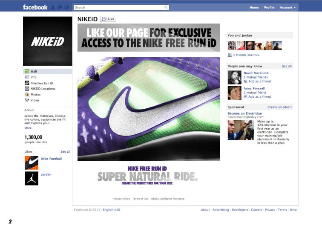
Task: Open the notifications globe icon
Action: (66, 7)
